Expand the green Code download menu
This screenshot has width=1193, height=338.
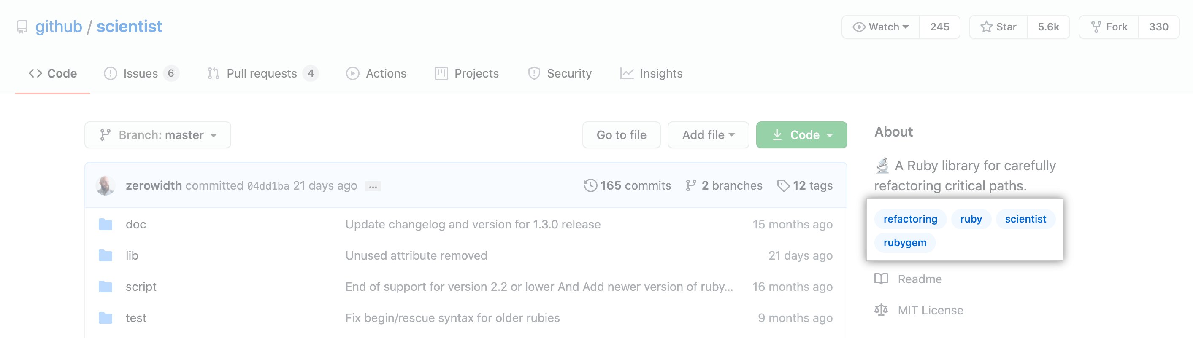[x=801, y=135]
